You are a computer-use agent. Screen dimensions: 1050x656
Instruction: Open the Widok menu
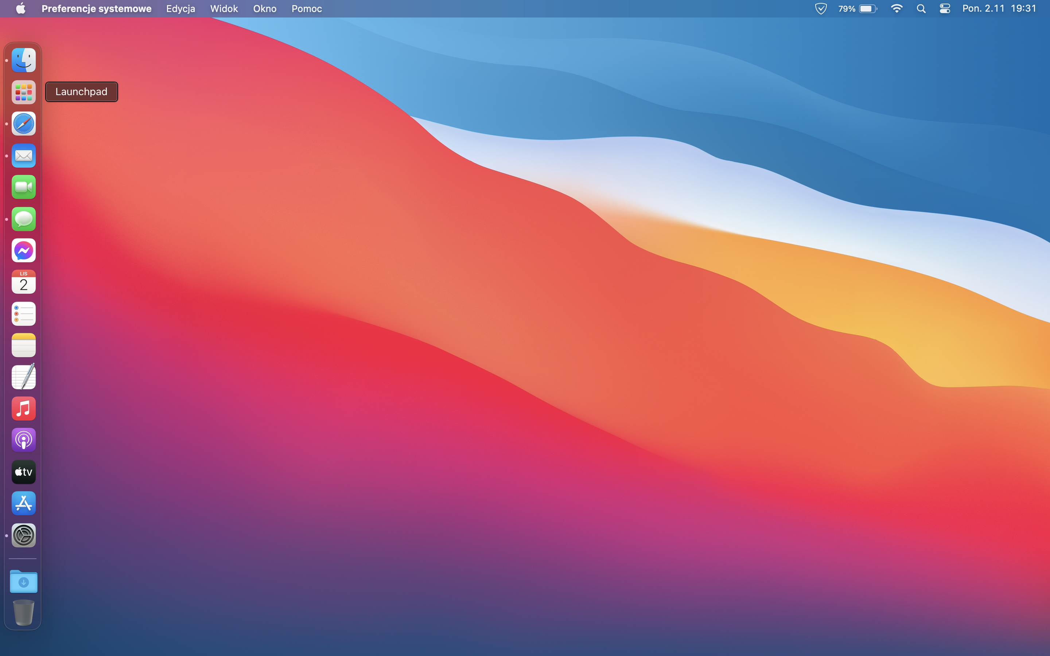pyautogui.click(x=224, y=9)
